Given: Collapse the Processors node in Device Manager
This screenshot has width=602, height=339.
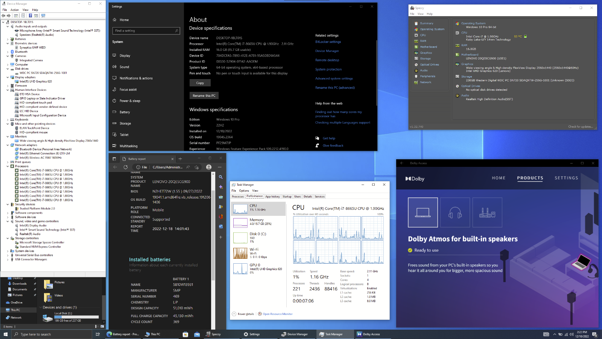Looking at the screenshot, I should point(8,166).
